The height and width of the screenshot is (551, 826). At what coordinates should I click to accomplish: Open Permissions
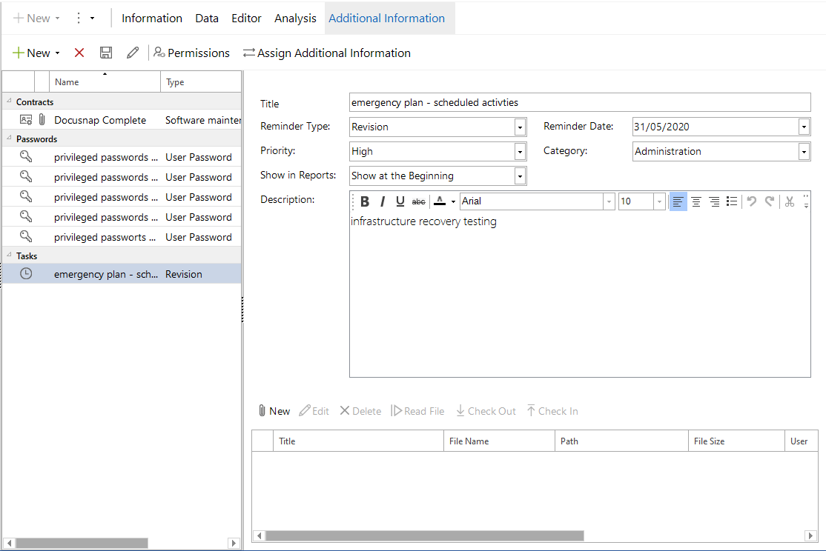click(192, 53)
